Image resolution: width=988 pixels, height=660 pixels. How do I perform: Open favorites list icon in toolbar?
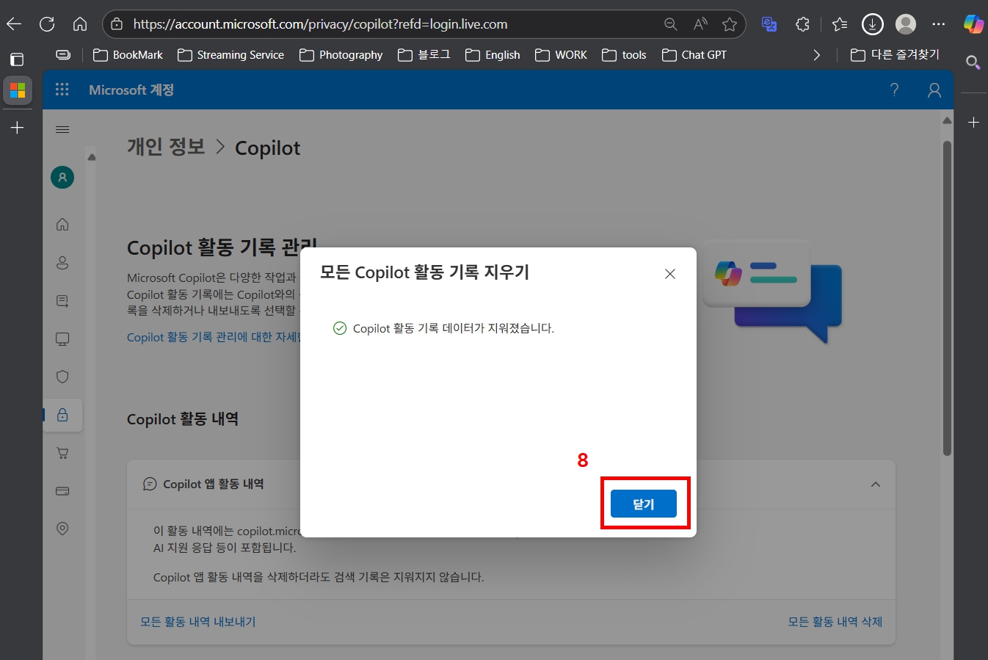point(840,24)
